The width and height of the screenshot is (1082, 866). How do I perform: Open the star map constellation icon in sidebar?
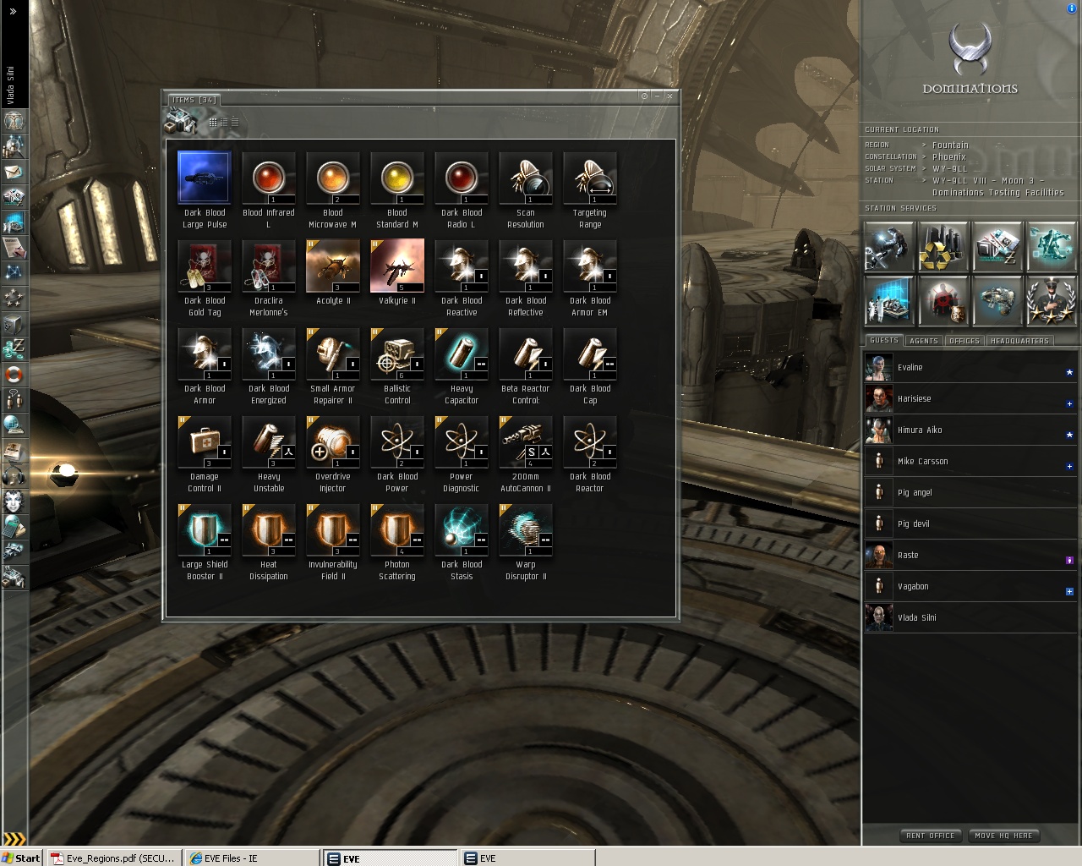click(x=14, y=273)
